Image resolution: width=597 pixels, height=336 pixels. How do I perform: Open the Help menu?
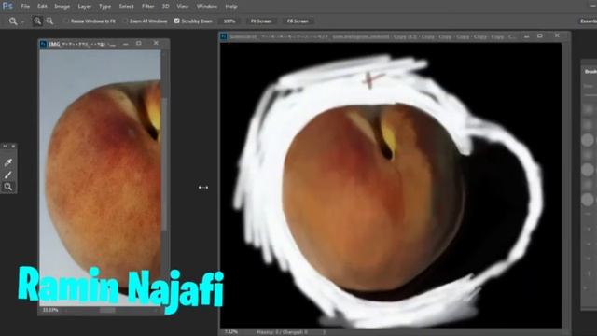coord(231,7)
